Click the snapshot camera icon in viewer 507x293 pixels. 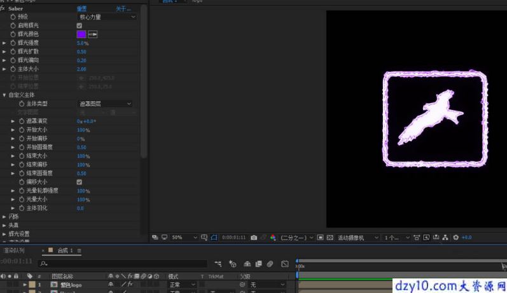click(254, 238)
